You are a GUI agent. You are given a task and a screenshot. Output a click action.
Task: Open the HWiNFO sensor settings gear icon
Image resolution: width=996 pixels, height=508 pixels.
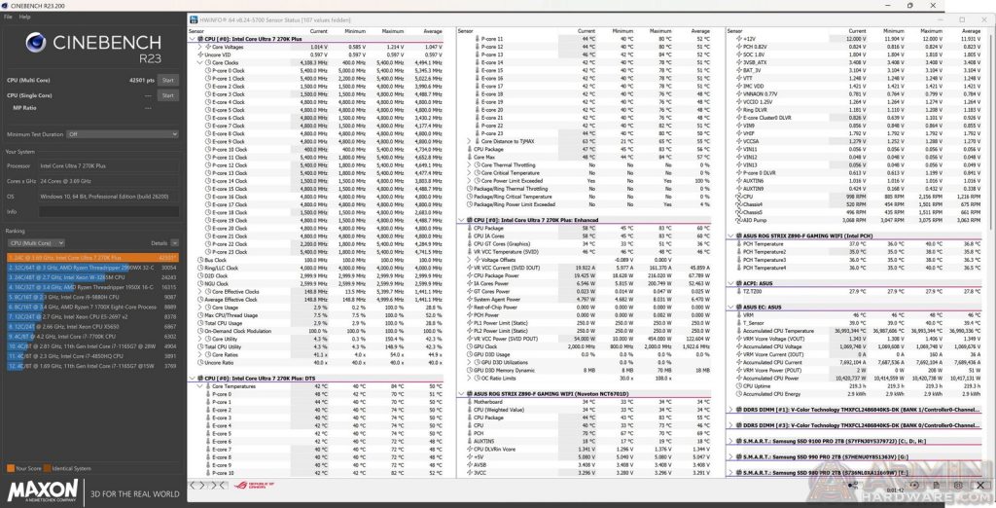[958, 485]
